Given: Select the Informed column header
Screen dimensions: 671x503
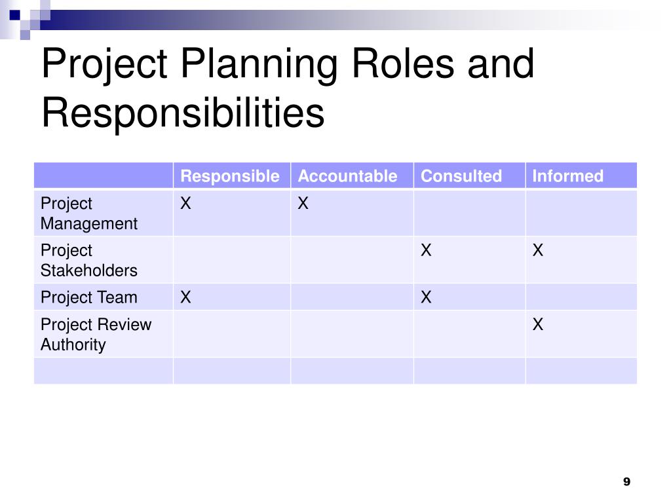Looking at the screenshot, I should tap(567, 176).
